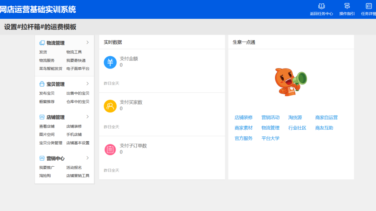Visit the 行业社区 link
The image size is (376, 211).
(x=297, y=128)
